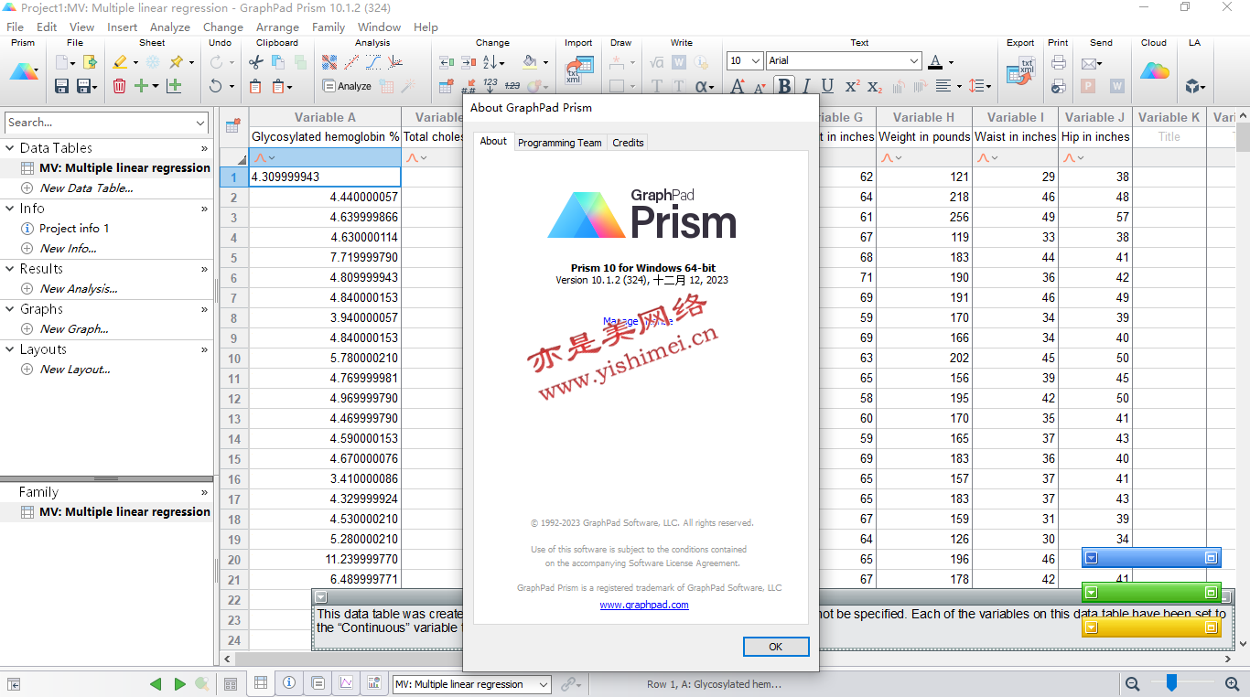Click the copy clipboard icon
The width and height of the screenshot is (1250, 697).
pos(277,62)
